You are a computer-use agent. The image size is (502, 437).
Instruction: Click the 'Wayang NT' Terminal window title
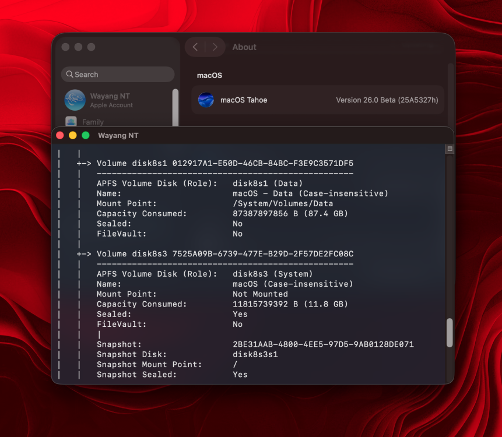(x=118, y=135)
